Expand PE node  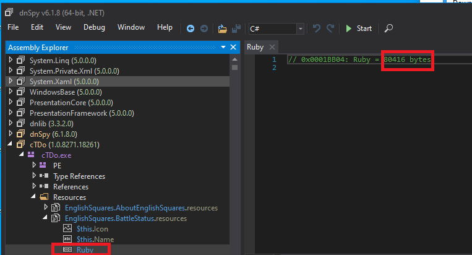[34, 165]
